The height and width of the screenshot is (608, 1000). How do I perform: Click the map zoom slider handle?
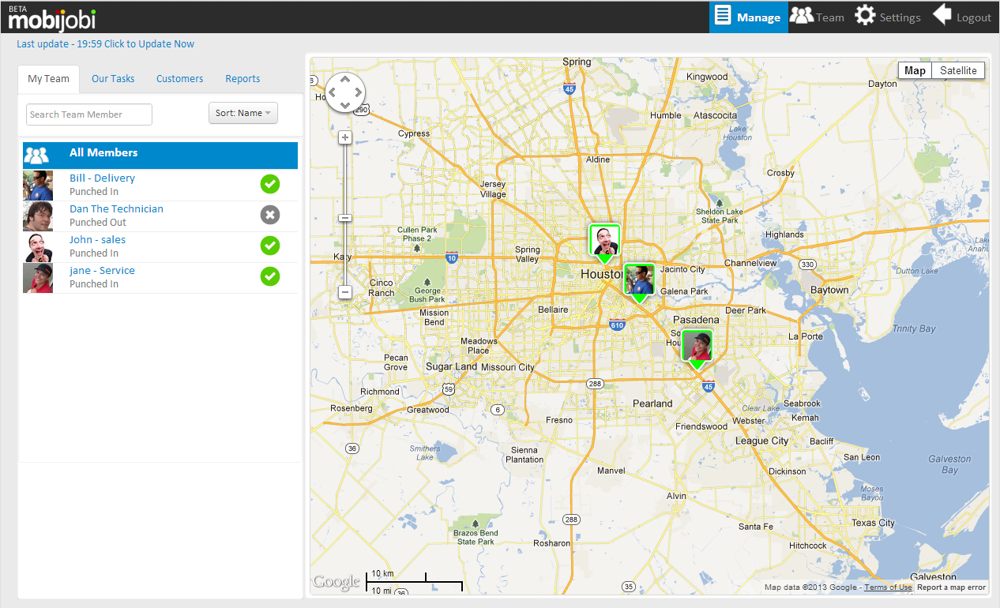345,218
